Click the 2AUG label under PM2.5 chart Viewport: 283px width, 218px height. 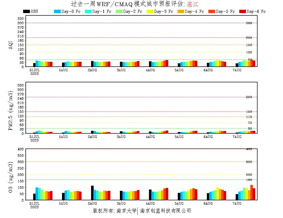tap(92, 137)
